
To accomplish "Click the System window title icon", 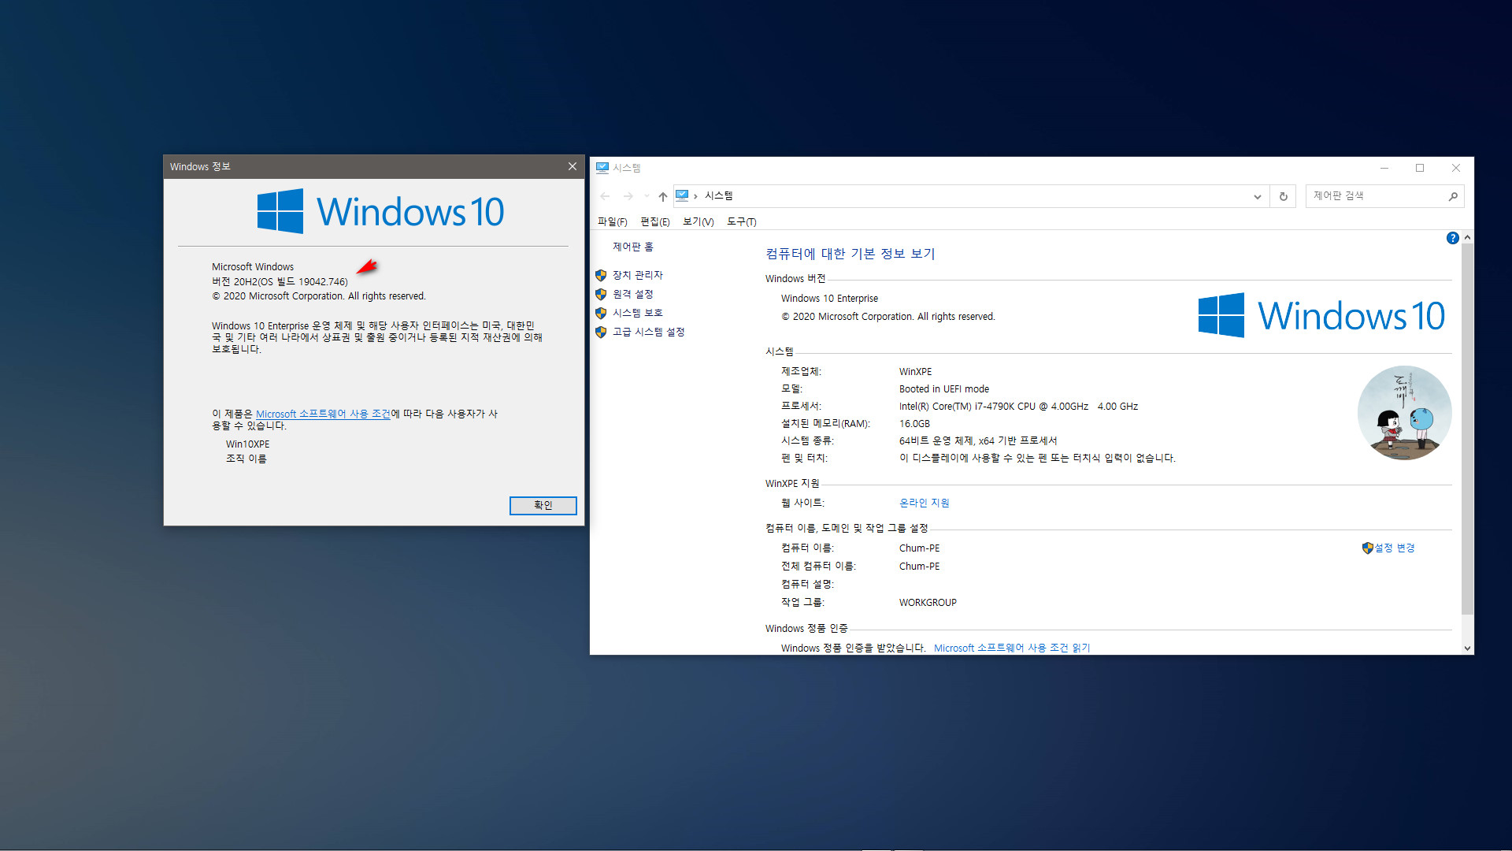I will (602, 167).
